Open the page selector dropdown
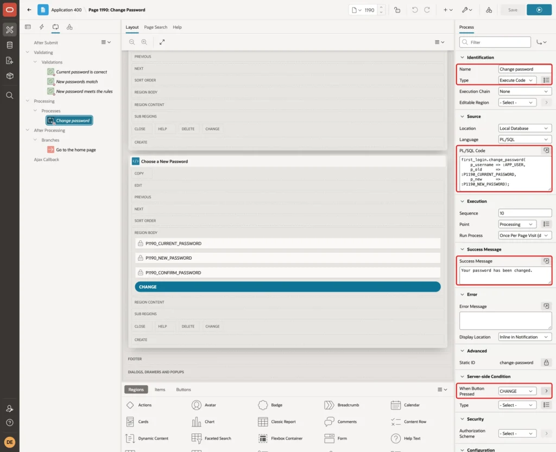Viewport: 556px width, 452px height. 356,10
